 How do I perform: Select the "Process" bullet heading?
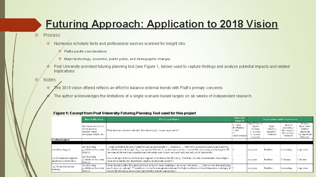coord(52,35)
